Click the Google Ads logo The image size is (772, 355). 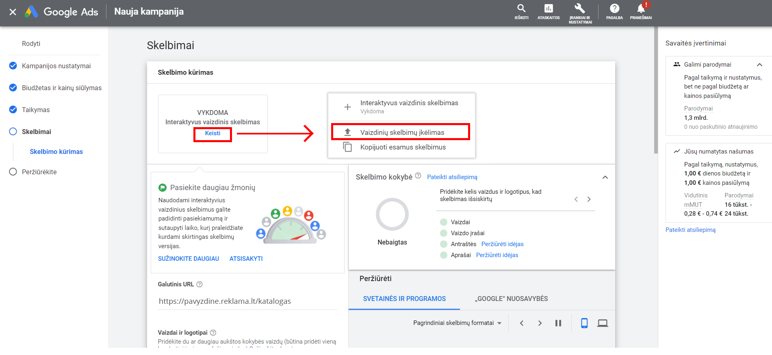pos(62,12)
